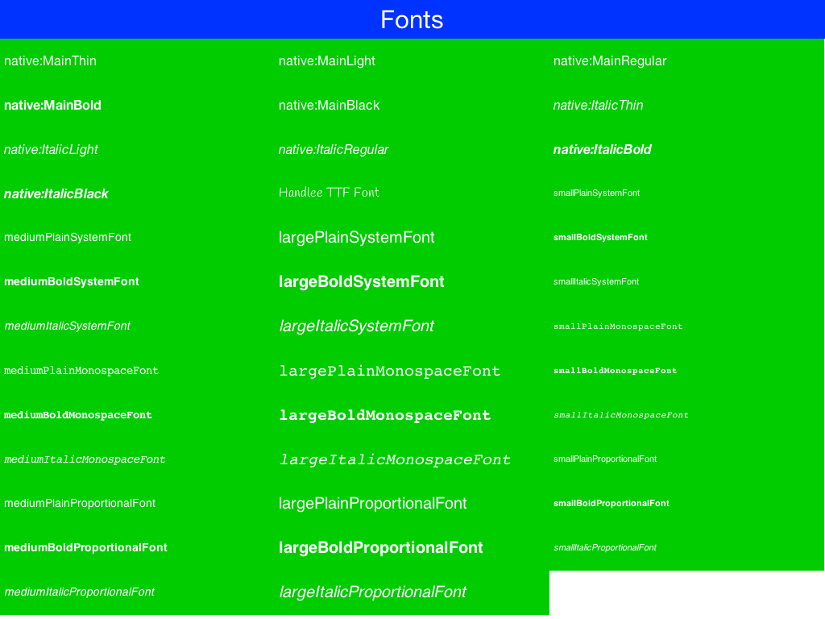Viewport: 825px width, 619px height.
Task: Select the Handlee TTF Font sample
Action: pos(329,193)
